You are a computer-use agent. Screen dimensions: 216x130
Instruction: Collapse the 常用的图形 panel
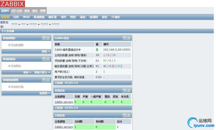(48, 38)
